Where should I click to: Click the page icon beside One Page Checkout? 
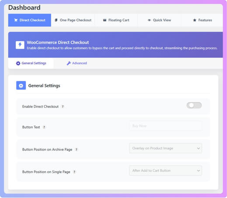pyautogui.click(x=56, y=20)
